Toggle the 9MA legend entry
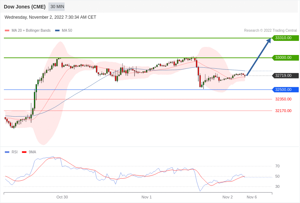 (29, 152)
